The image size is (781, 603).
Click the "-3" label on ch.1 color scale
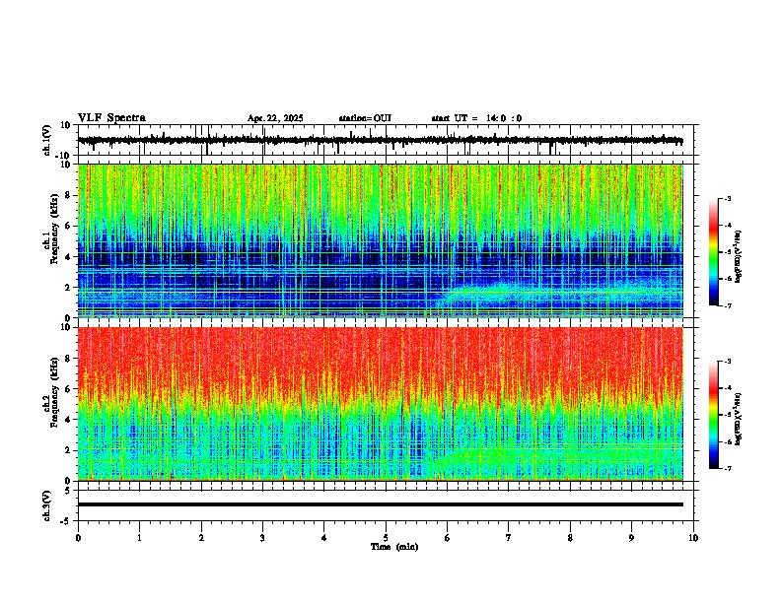[728, 198]
